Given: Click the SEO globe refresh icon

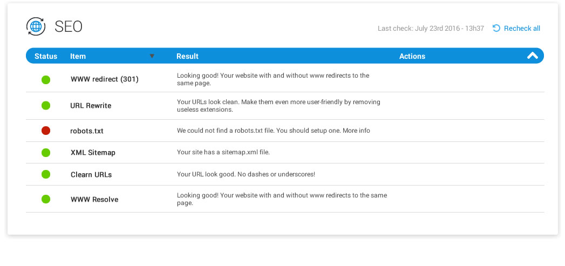Looking at the screenshot, I should [36, 26].
